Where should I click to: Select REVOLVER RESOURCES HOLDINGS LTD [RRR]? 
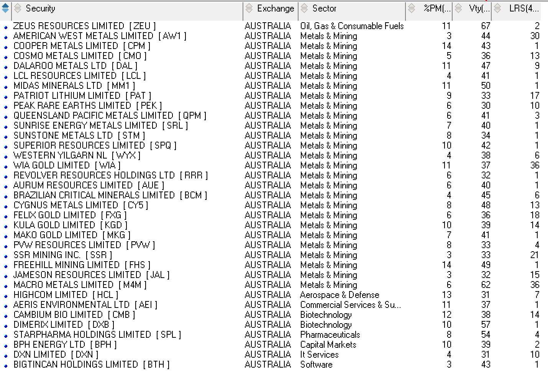coord(111,175)
